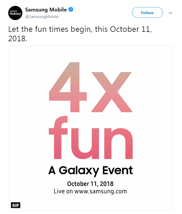Expand the tweet options chevron
The width and height of the screenshot is (182, 214).
[x=170, y=13]
